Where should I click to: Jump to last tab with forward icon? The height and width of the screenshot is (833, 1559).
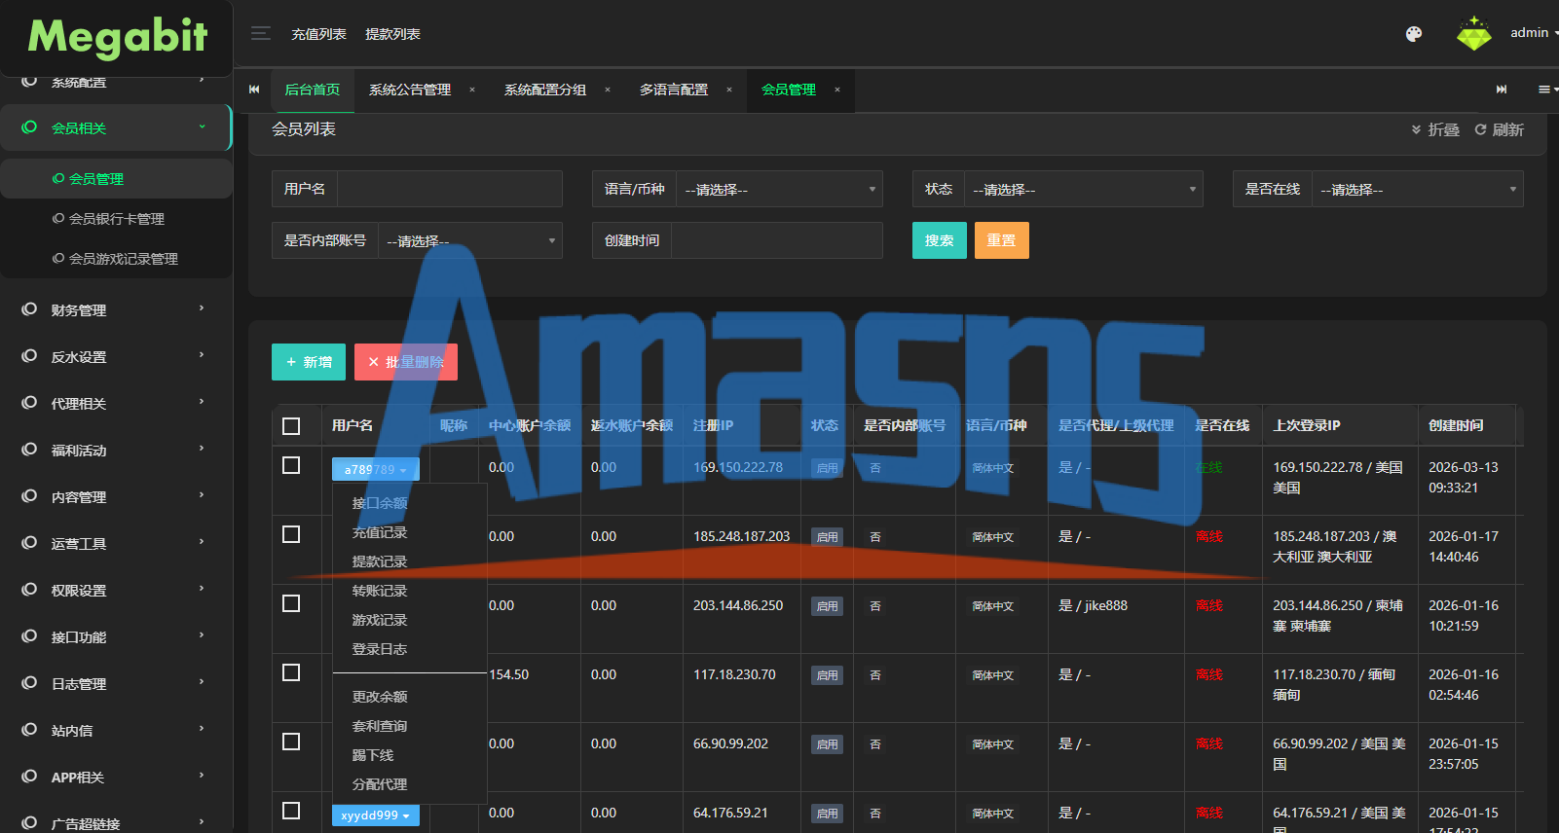tap(1502, 90)
